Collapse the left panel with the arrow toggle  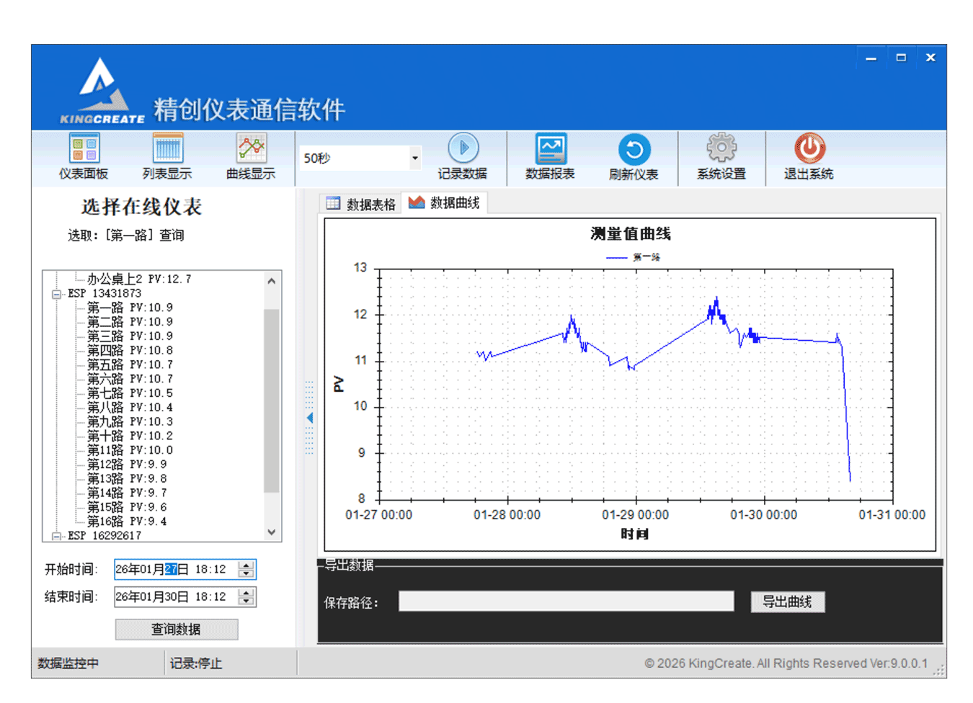(309, 418)
